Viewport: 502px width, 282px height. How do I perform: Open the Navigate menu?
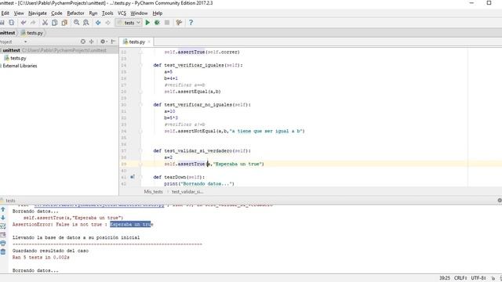point(38,13)
